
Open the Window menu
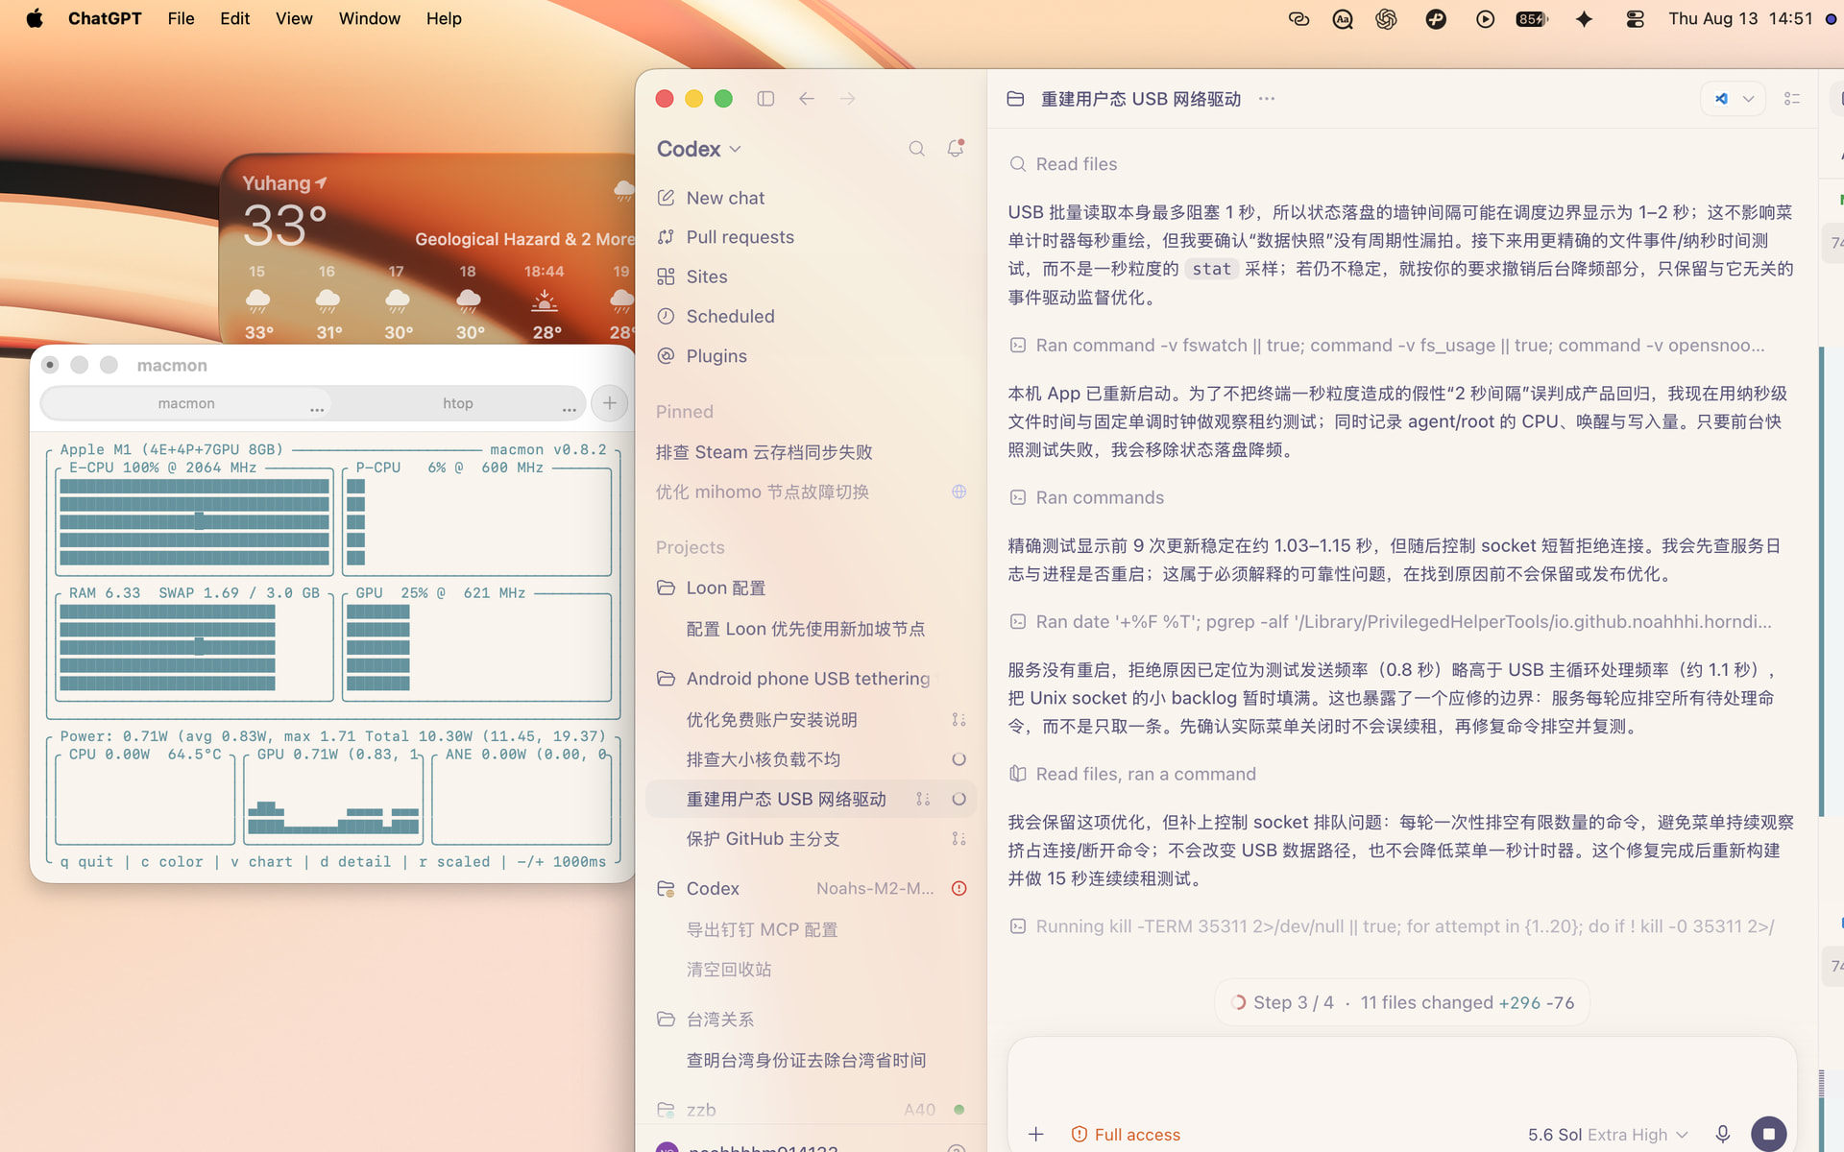click(370, 18)
